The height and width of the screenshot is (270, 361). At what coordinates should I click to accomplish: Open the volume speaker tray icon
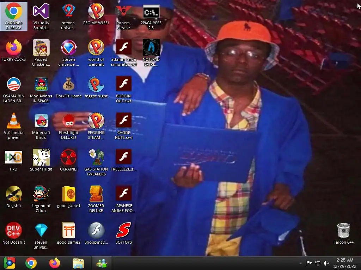tap(326, 263)
